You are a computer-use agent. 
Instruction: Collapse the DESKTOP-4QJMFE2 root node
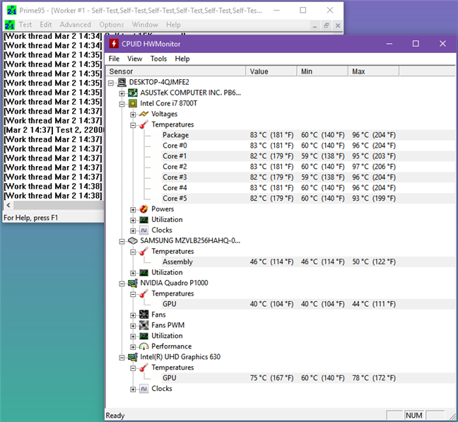(x=111, y=83)
